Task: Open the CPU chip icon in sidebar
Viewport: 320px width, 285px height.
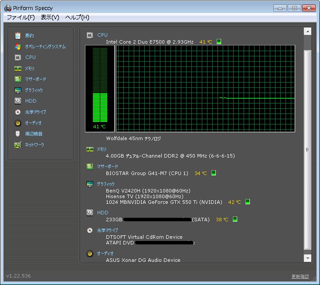Action: coord(18,58)
